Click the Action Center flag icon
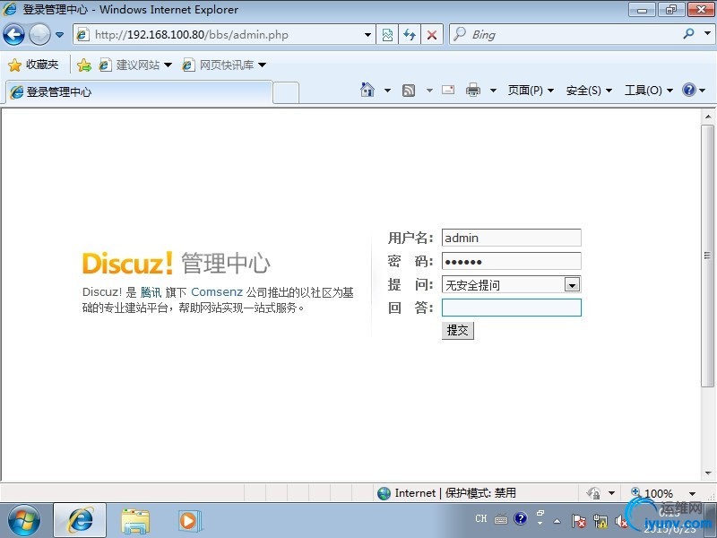Viewport: 717px width, 538px height. (x=578, y=521)
